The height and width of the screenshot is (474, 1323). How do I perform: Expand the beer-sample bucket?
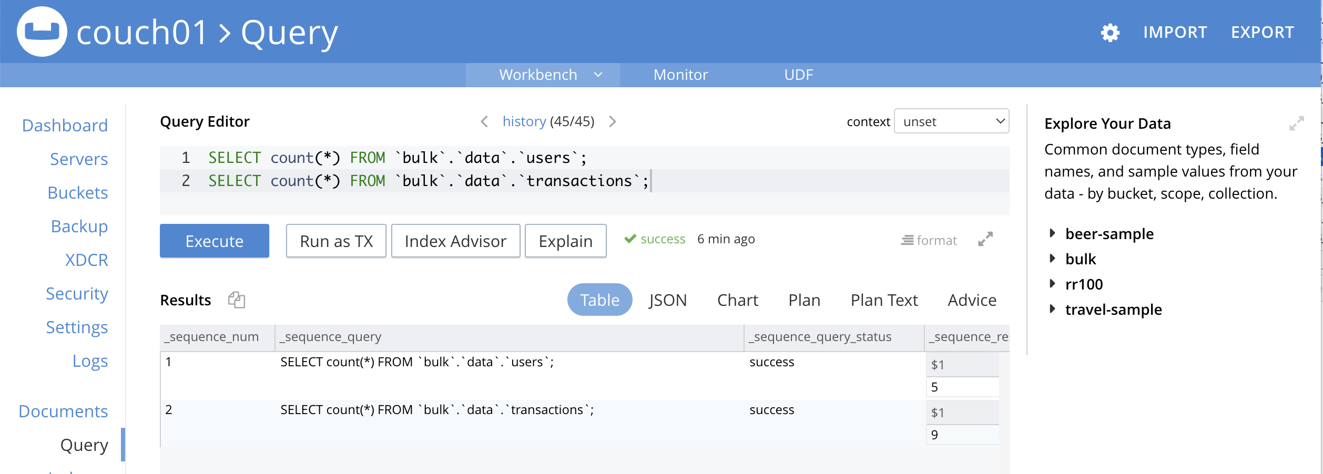[x=1052, y=233]
